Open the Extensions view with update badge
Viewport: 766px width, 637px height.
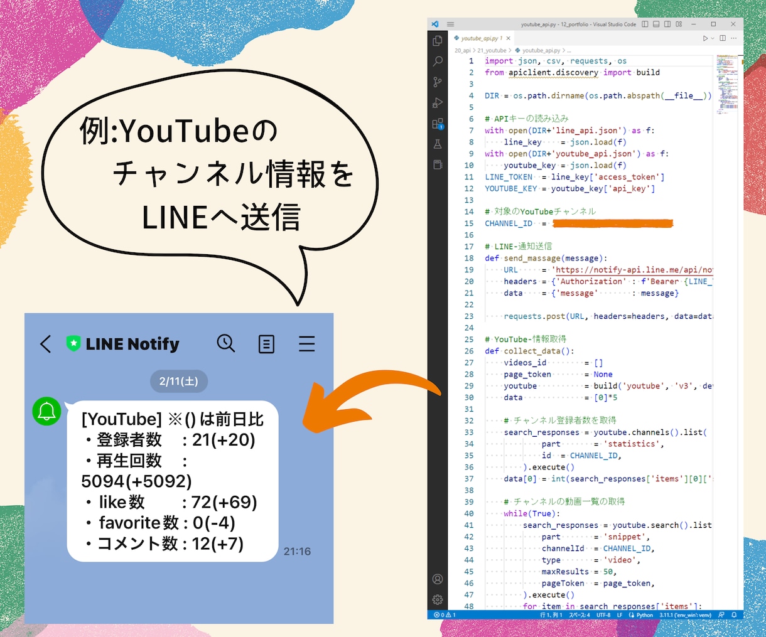coord(438,124)
